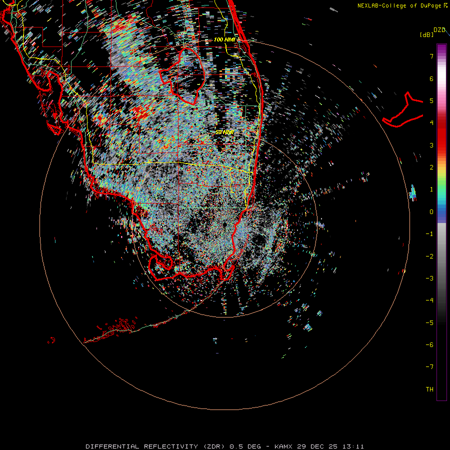The width and height of the screenshot is (450, 450).
Task: Click the 2 value on the dB scale
Action: [431, 167]
